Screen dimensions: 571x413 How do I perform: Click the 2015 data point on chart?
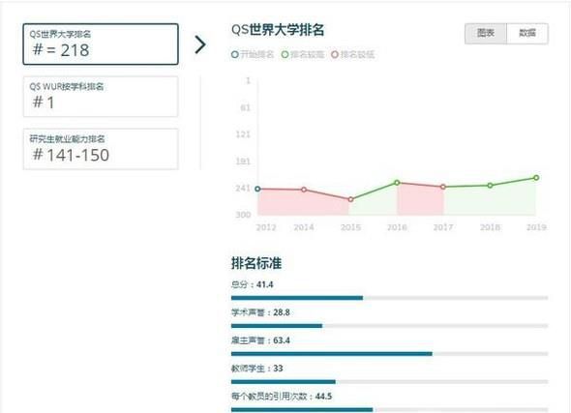350,199
